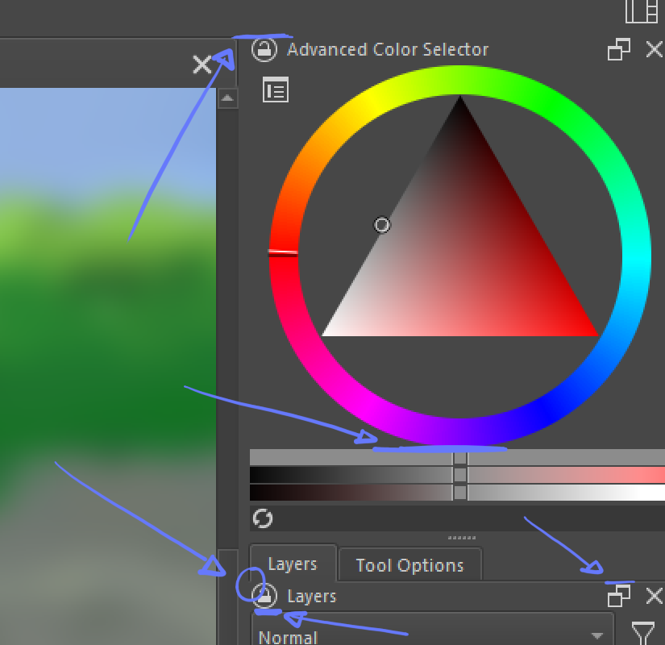Close the Layers docker
Screen dimensions: 665x645
(x=654, y=596)
